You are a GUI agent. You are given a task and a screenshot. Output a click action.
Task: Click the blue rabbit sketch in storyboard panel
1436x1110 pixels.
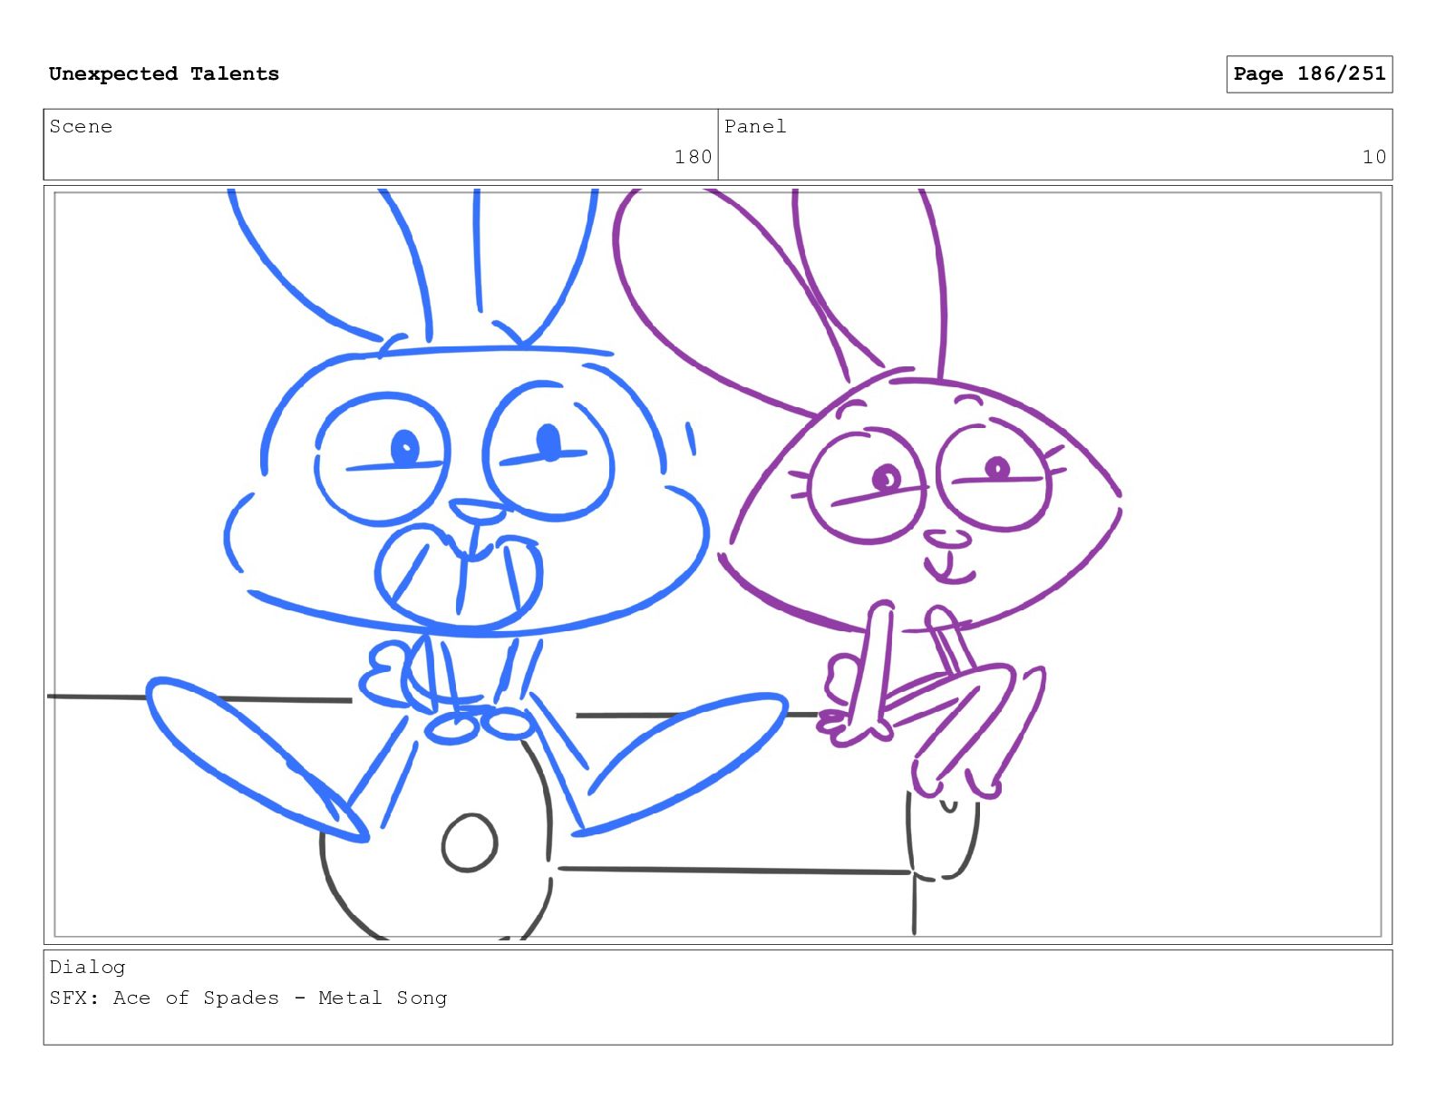coord(467,517)
